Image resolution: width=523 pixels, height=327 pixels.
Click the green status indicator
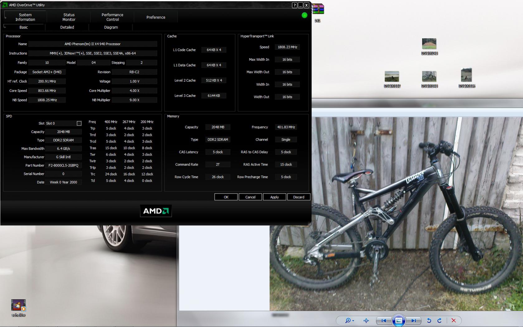(x=304, y=15)
